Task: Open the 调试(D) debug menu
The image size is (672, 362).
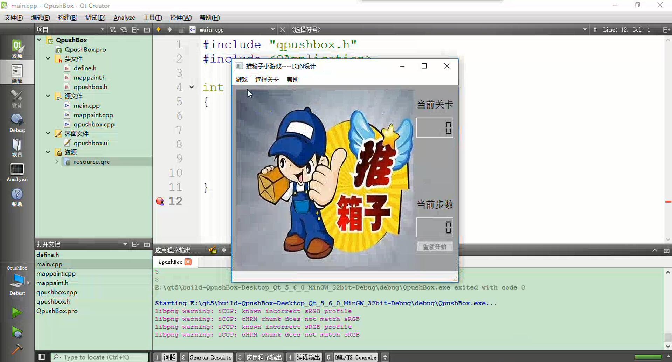Action: tap(95, 18)
